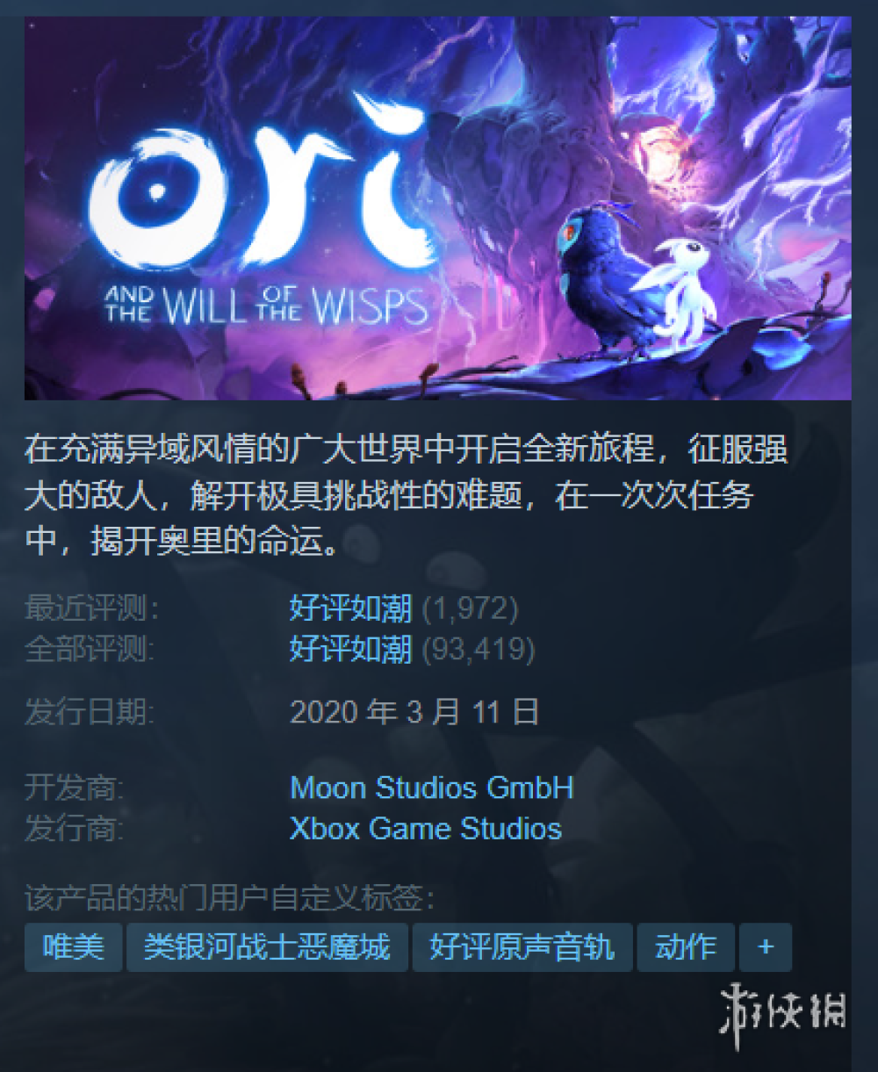The height and width of the screenshot is (1072, 878).
Task: Select the 好评原声音轨 tag
Action: click(x=522, y=947)
